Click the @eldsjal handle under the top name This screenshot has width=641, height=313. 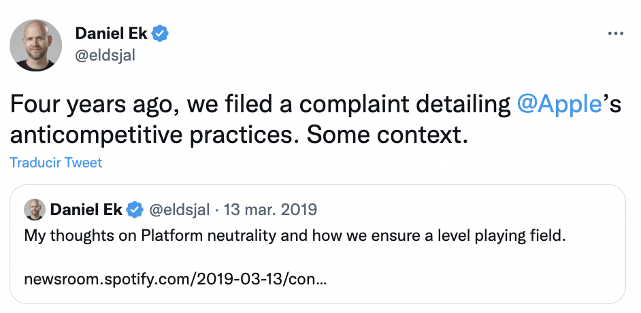click(105, 55)
